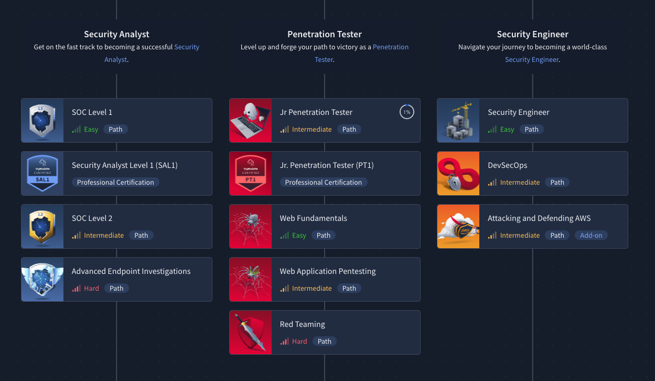
Task: Click the Intermediate difficulty bars on DevSecOps
Action: click(492, 182)
